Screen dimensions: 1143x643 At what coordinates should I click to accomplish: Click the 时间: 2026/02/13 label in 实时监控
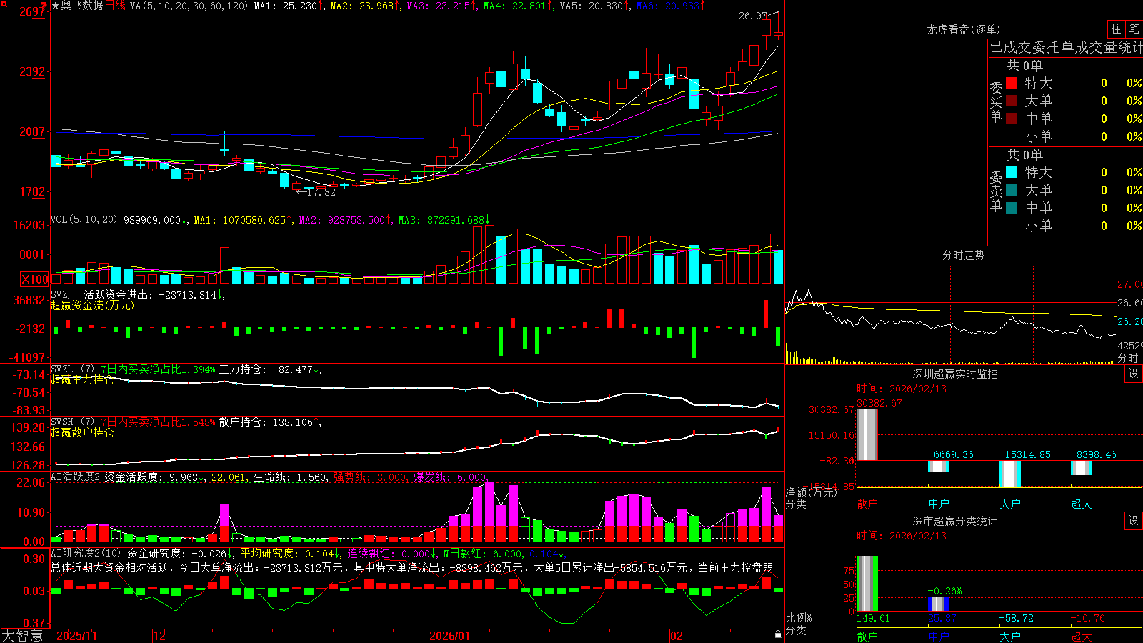(x=902, y=389)
